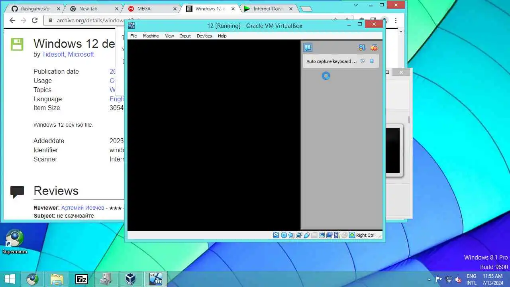The image size is (510, 287).
Task: Open 7-Zip from the taskbar
Action: coord(81,279)
